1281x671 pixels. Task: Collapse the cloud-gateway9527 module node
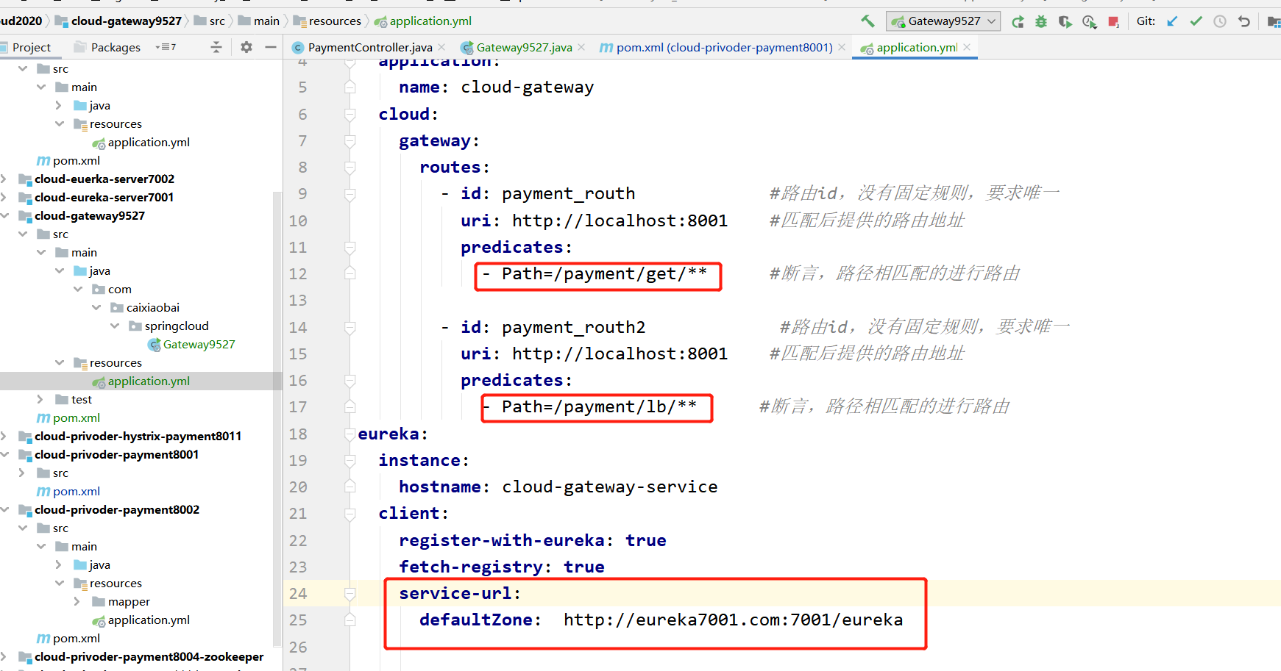pyautogui.click(x=5, y=215)
